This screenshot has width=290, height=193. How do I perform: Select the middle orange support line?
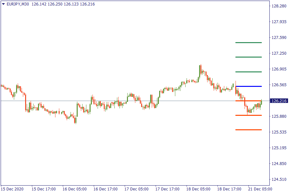point(248,115)
